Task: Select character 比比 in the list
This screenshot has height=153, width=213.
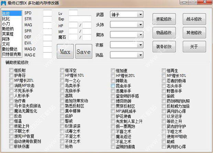Action: (x=12, y=19)
